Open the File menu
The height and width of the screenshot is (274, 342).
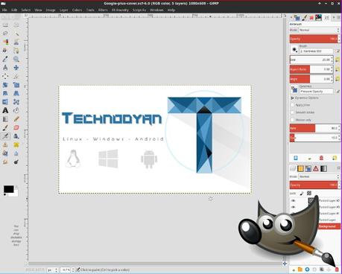(x=4, y=10)
